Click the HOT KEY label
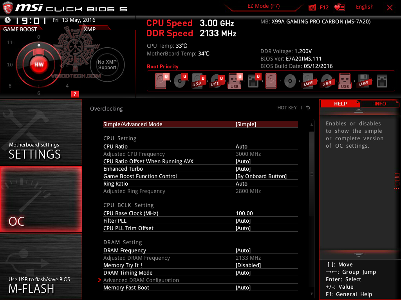 pos(287,108)
